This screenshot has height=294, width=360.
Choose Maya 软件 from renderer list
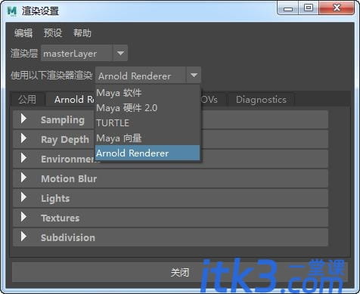coord(147,93)
